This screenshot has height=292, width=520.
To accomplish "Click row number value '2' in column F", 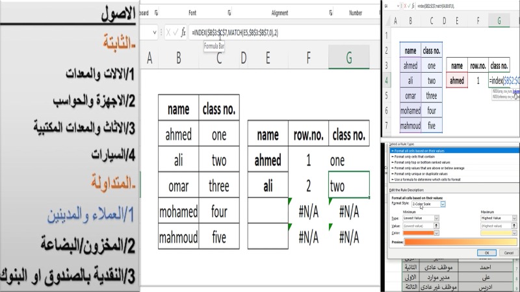I will click(308, 186).
